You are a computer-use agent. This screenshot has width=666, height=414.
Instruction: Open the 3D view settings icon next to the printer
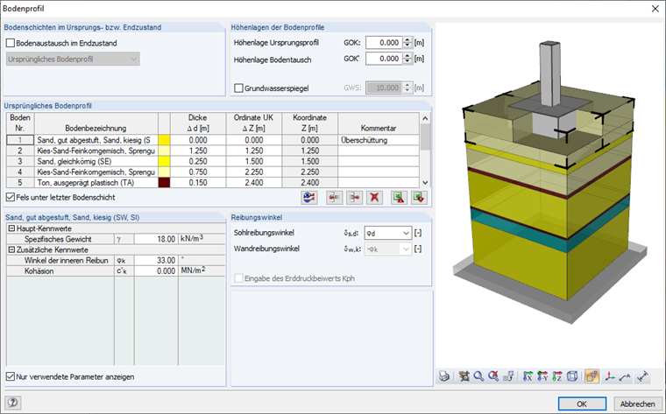pyautogui.click(x=464, y=376)
